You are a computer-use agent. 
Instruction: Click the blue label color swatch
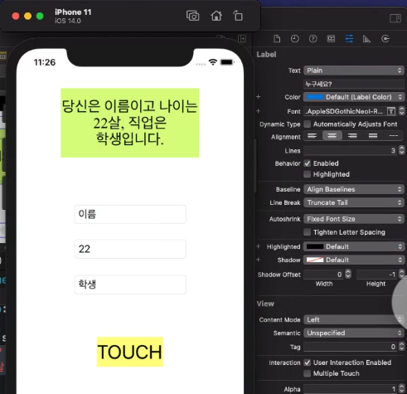coord(315,97)
